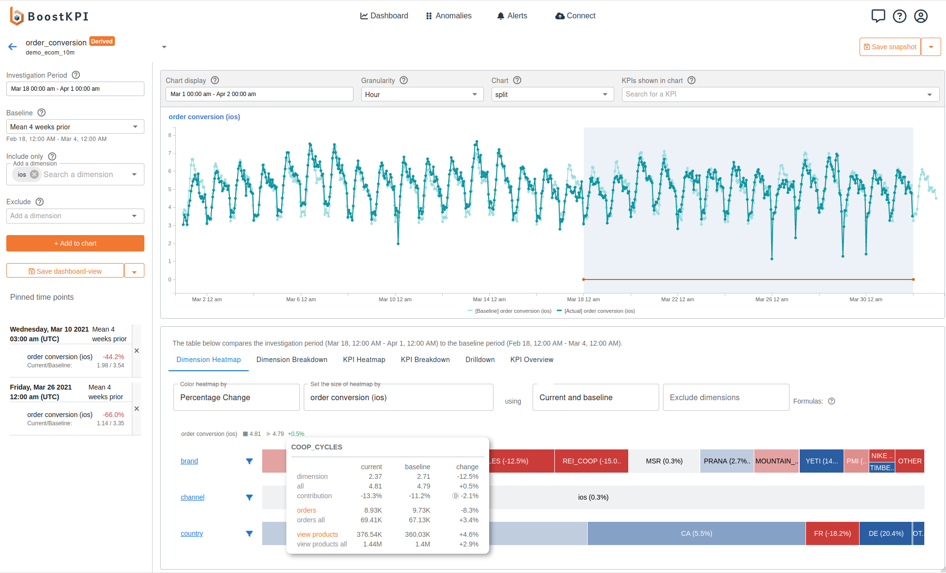
Task: Open the Color heatmap by Percentage Change selector
Action: [236, 397]
